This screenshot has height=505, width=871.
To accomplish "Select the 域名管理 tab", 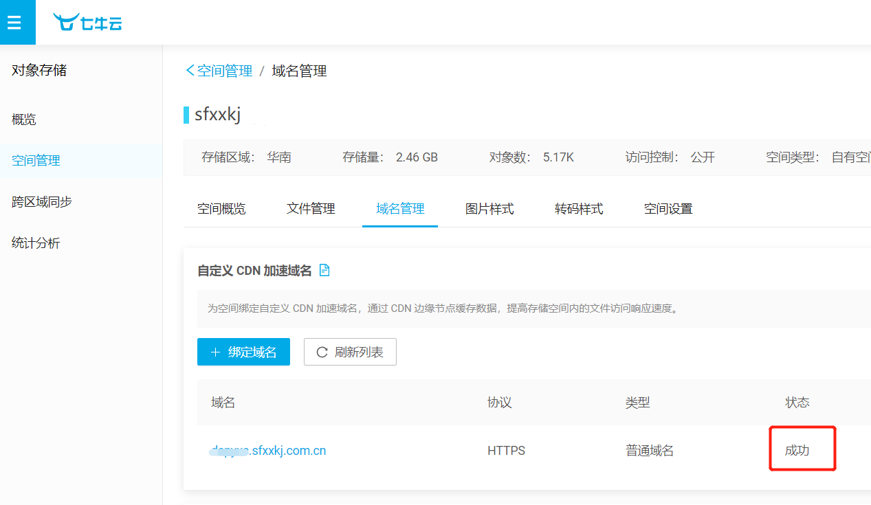I will (400, 209).
